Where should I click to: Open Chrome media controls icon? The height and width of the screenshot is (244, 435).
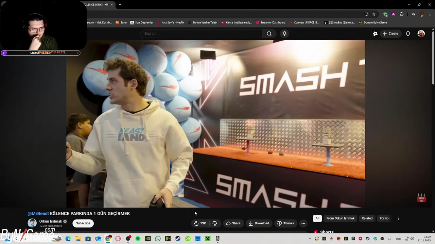pyautogui.click(x=414, y=14)
